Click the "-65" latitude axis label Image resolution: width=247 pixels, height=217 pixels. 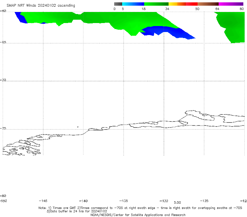tap(3, 42)
